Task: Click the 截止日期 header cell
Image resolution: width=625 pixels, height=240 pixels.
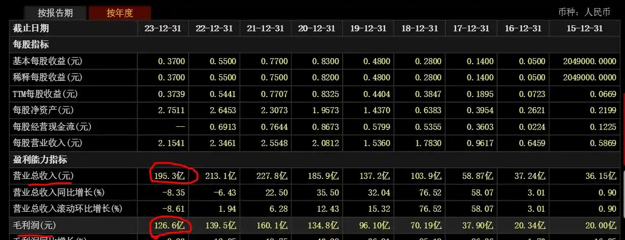Action: 31,29
